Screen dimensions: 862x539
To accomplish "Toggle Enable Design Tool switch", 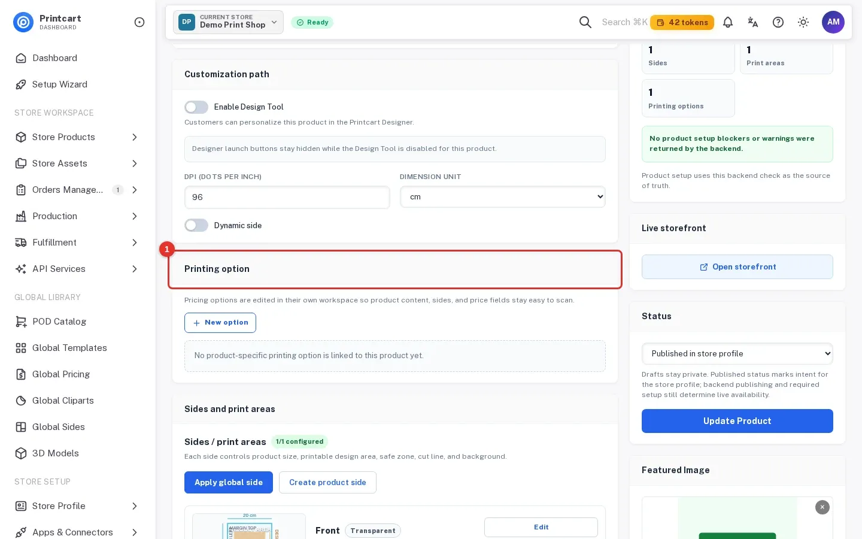I will 196,107.
